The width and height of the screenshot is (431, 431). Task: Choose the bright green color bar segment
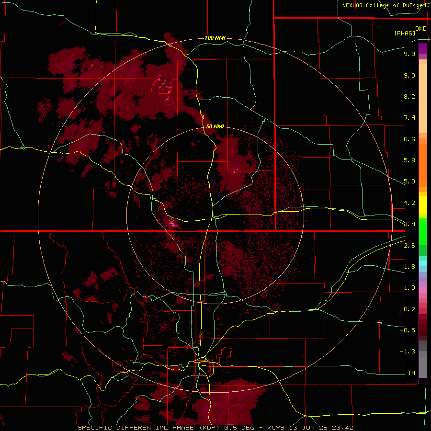tap(423, 231)
